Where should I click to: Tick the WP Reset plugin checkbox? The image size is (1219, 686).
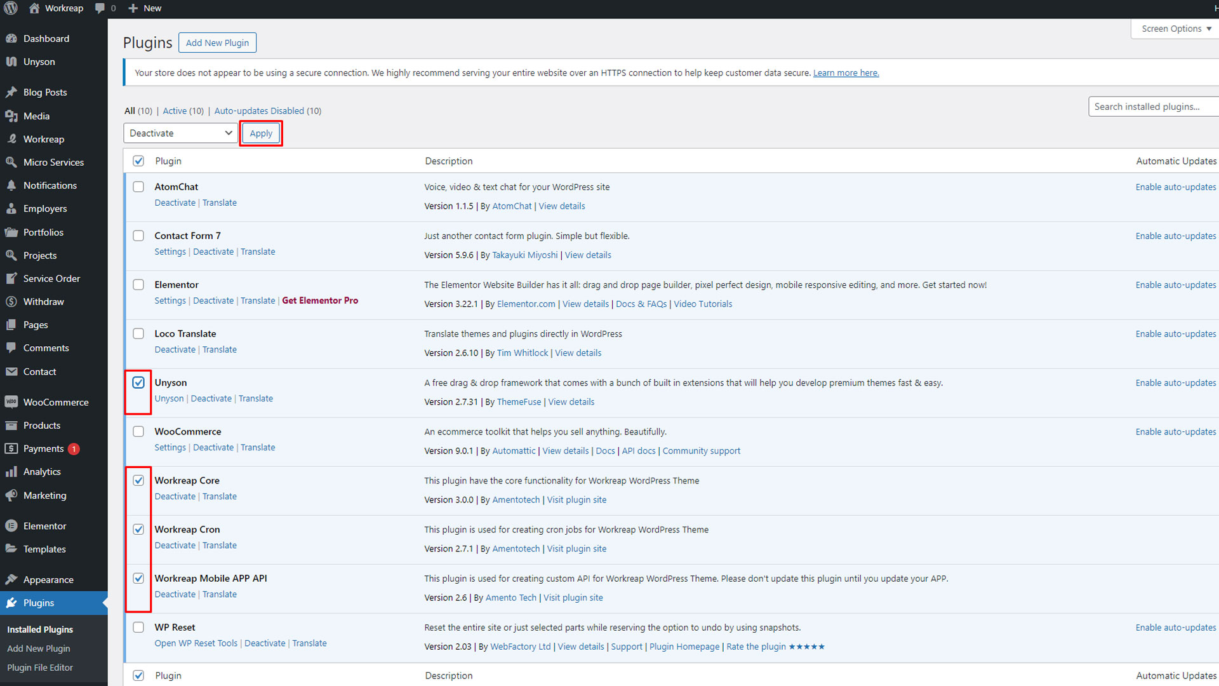138,627
